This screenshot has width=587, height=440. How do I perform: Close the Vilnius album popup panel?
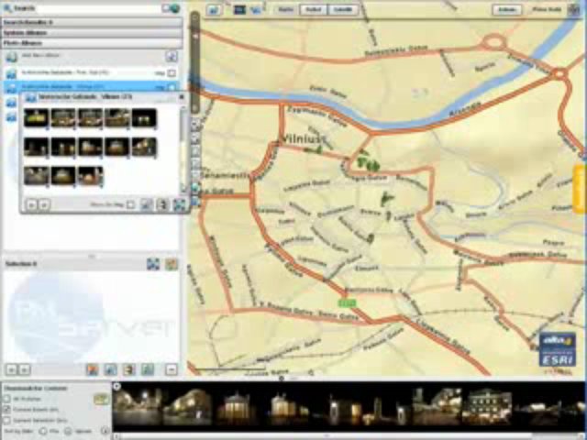(182, 96)
